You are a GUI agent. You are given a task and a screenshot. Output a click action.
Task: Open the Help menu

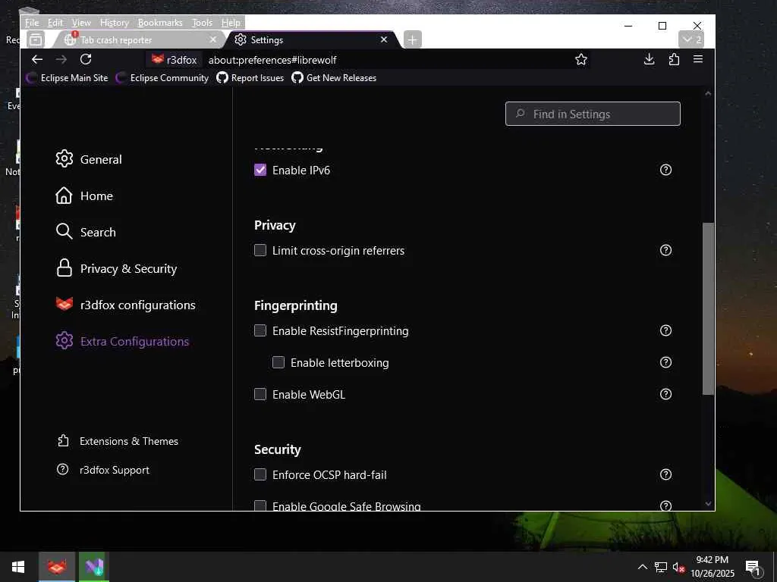click(231, 23)
